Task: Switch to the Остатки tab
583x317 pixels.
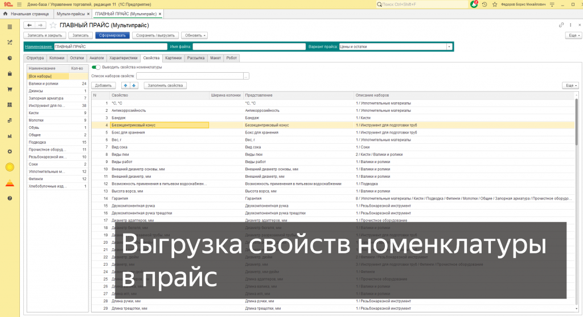Action: click(x=77, y=58)
